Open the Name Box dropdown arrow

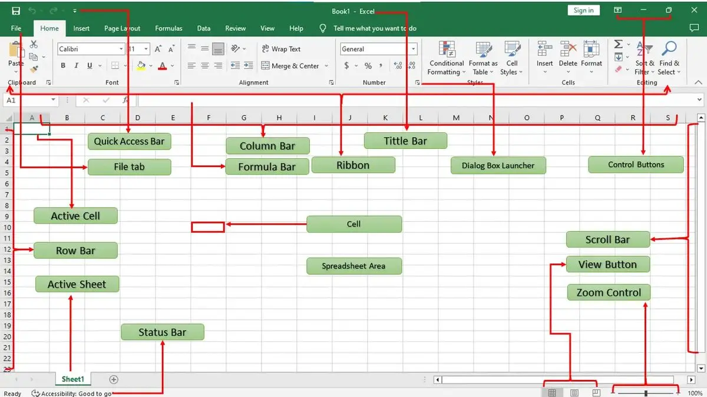54,101
